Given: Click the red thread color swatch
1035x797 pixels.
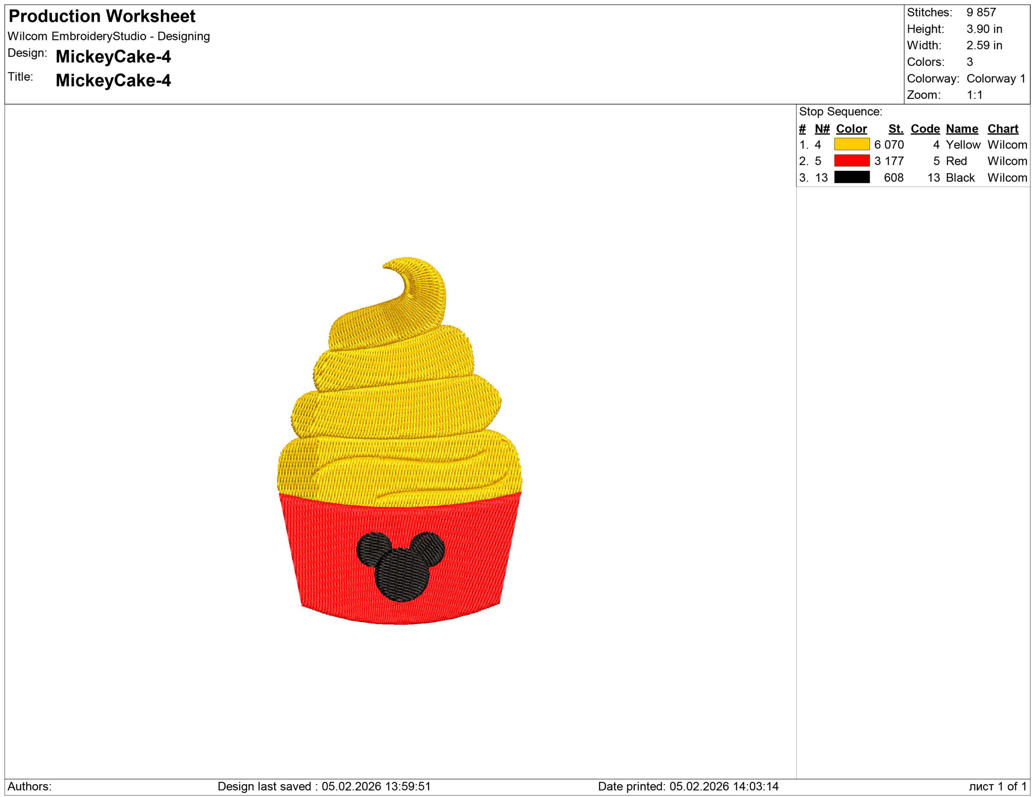Looking at the screenshot, I should tap(851, 161).
